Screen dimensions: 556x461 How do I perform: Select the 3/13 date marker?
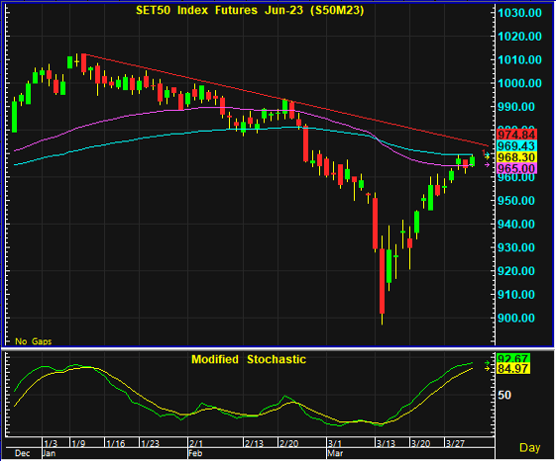(x=386, y=443)
